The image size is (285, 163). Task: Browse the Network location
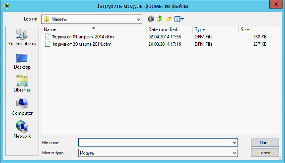click(x=22, y=130)
